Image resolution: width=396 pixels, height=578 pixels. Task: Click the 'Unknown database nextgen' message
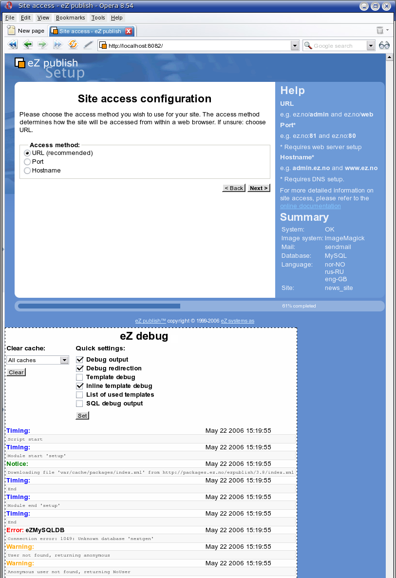pyautogui.click(x=81, y=539)
